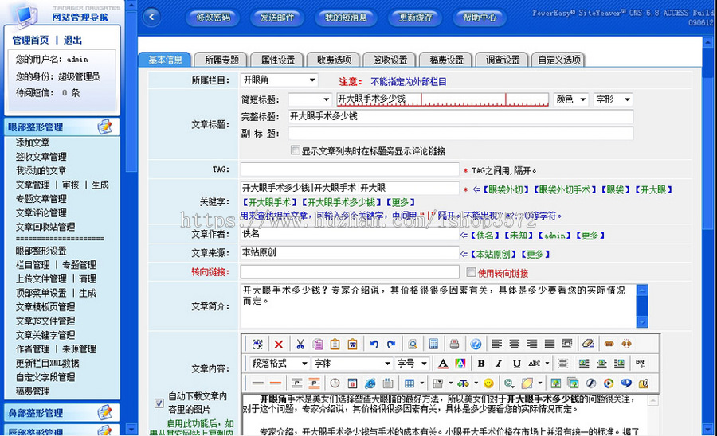
Task: Click the 发送邮件 button
Action: point(277,18)
